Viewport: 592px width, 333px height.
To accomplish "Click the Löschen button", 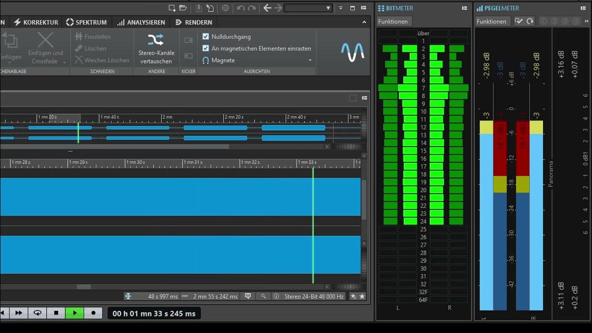I will pos(90,48).
